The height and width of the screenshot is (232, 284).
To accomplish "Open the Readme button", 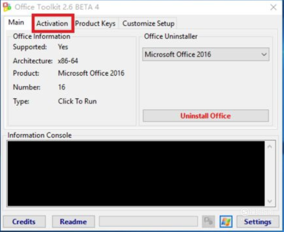I will (x=73, y=222).
